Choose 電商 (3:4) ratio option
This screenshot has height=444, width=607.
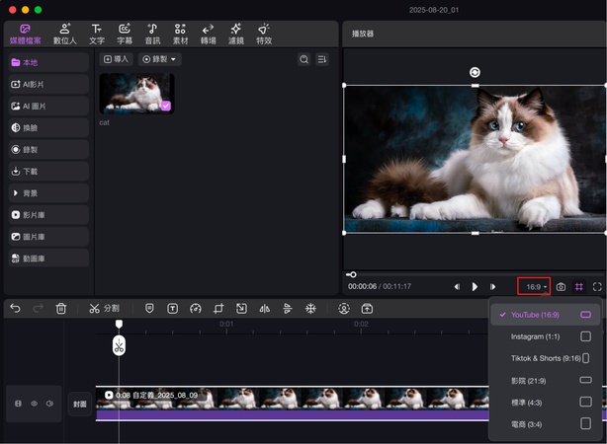coord(546,424)
